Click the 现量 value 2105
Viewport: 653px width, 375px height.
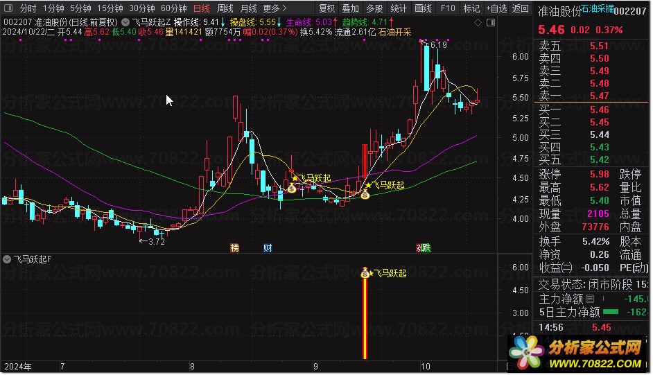click(x=598, y=213)
